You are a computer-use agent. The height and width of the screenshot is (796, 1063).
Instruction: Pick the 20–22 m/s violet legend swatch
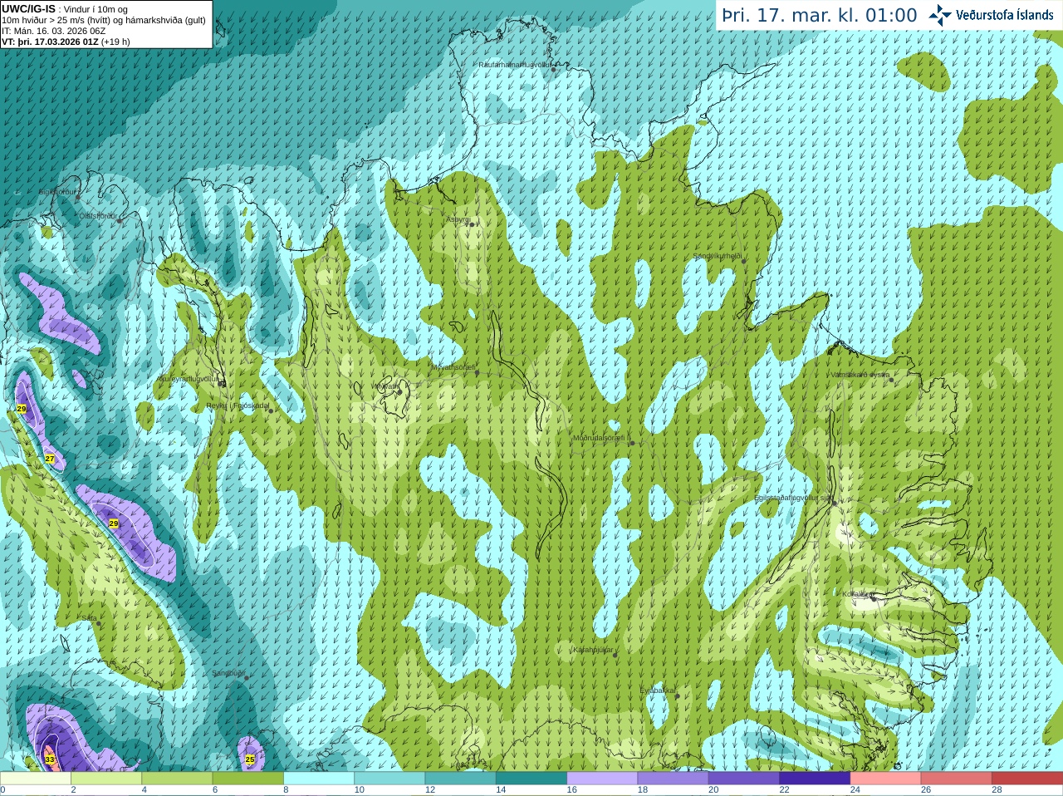point(744,779)
